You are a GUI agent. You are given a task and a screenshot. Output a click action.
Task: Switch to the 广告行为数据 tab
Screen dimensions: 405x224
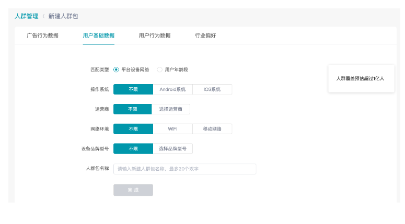tap(42, 36)
